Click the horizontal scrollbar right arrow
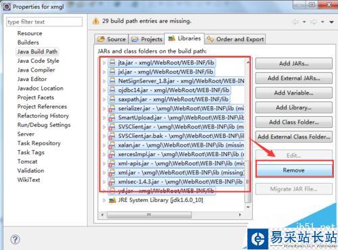338x250 pixels. click(x=240, y=215)
